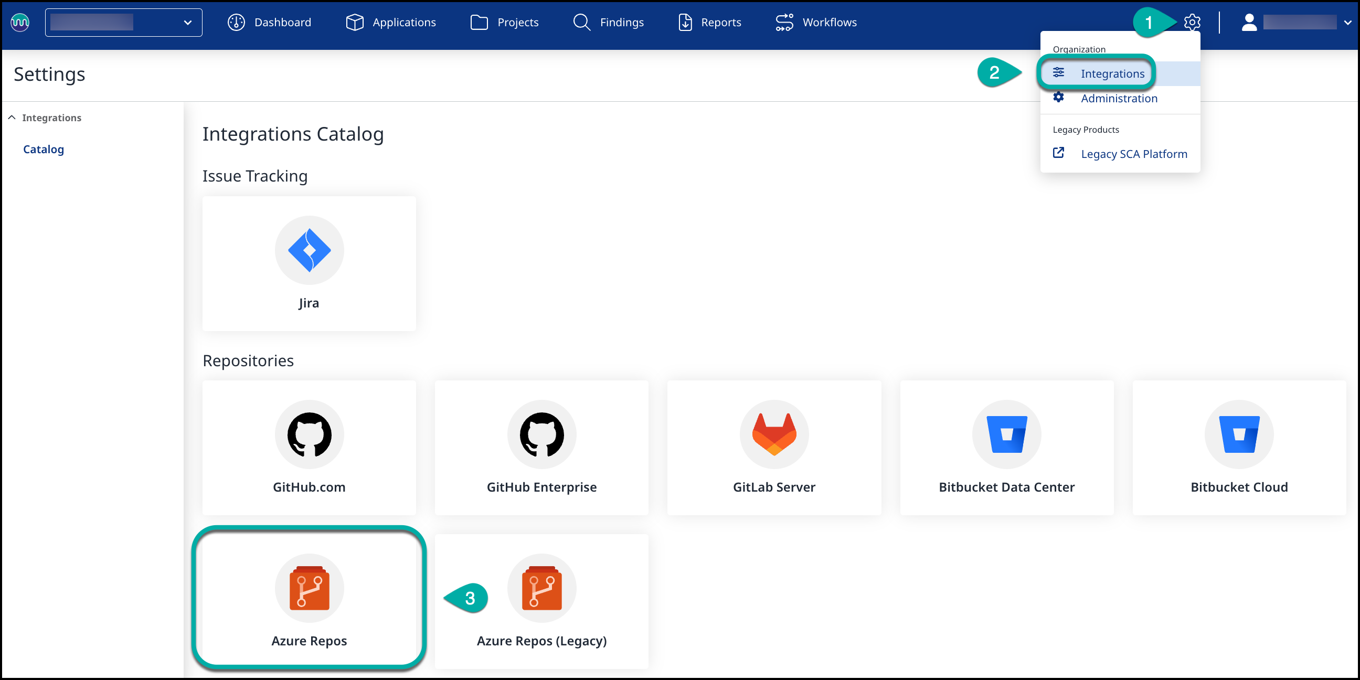Open the Azure Repos (Legacy) card
The image size is (1360, 680).
tap(541, 601)
